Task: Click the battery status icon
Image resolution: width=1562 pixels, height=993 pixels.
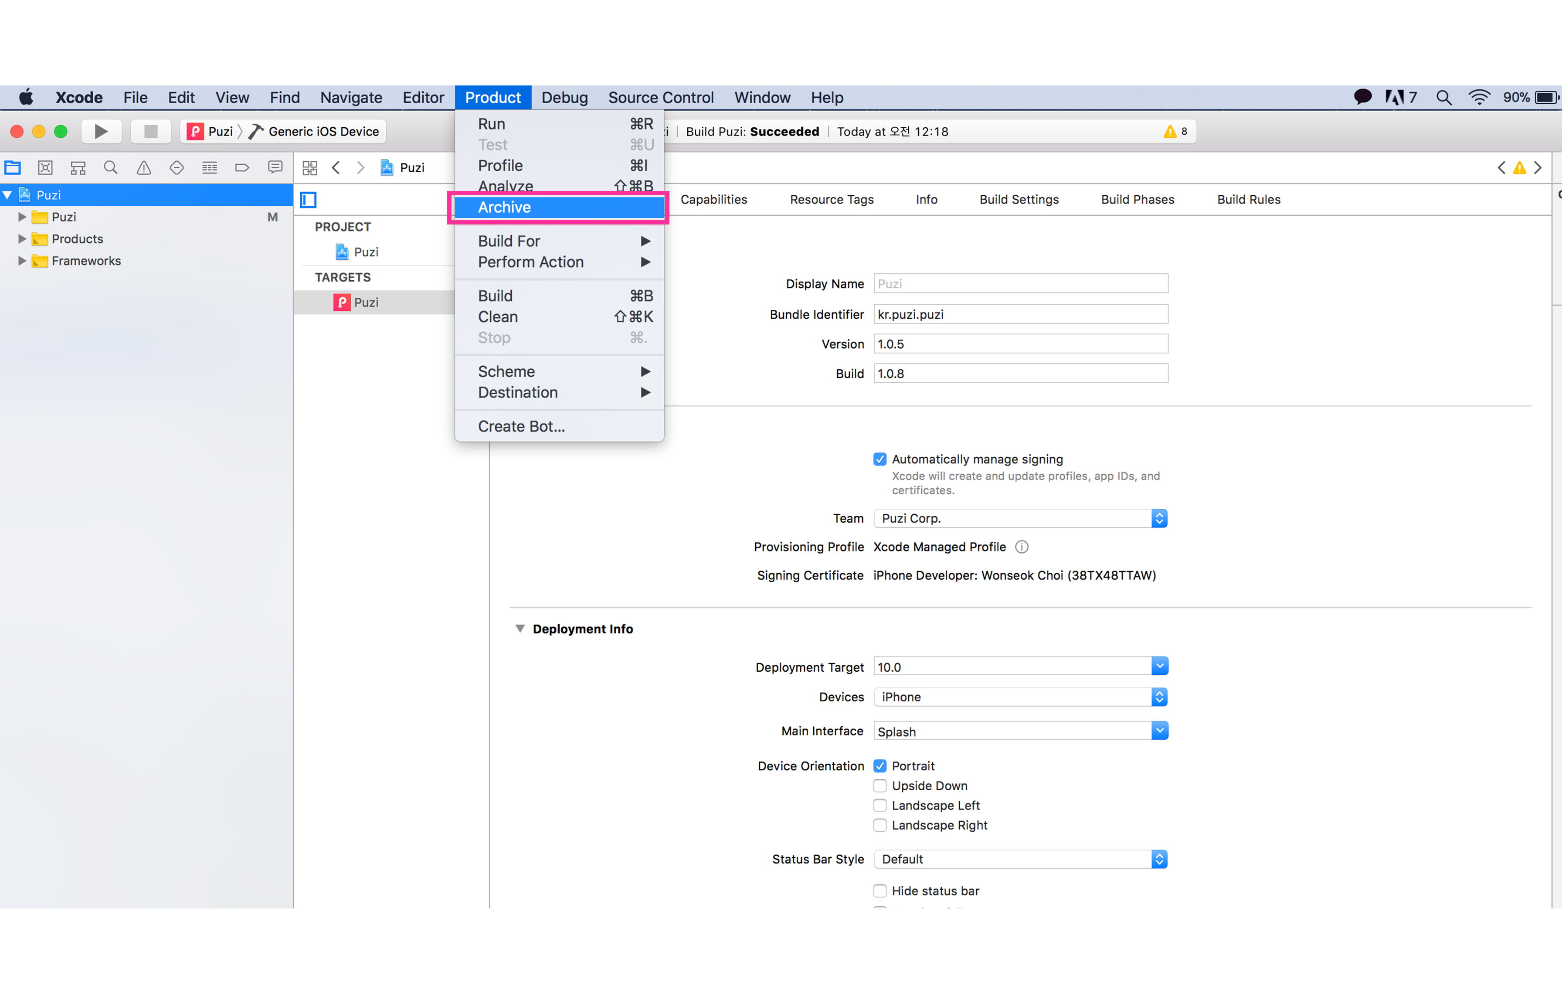Action: 1546,97
